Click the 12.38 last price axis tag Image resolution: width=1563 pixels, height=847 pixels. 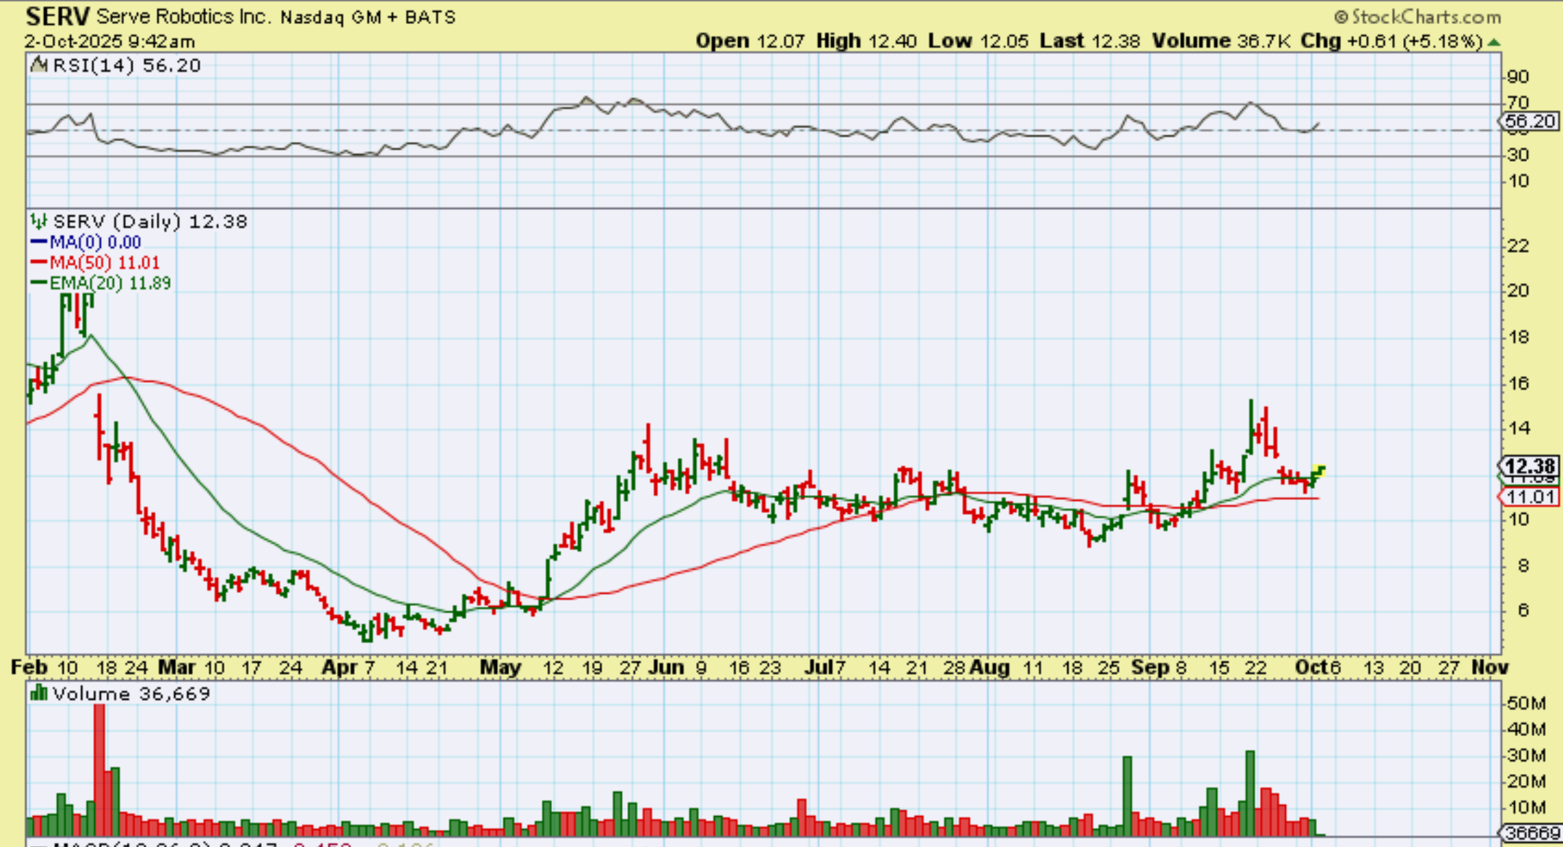tap(1529, 466)
